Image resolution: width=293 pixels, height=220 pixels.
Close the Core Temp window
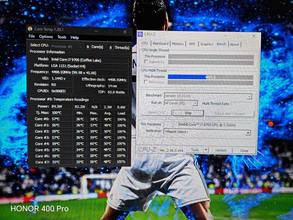click(125, 32)
